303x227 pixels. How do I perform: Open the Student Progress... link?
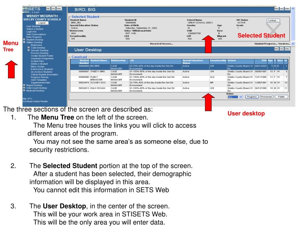tap(266, 44)
